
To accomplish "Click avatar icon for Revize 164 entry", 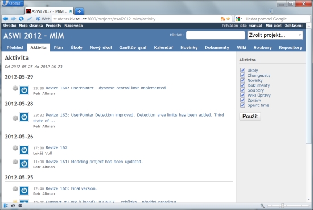I will tap(24, 90).
